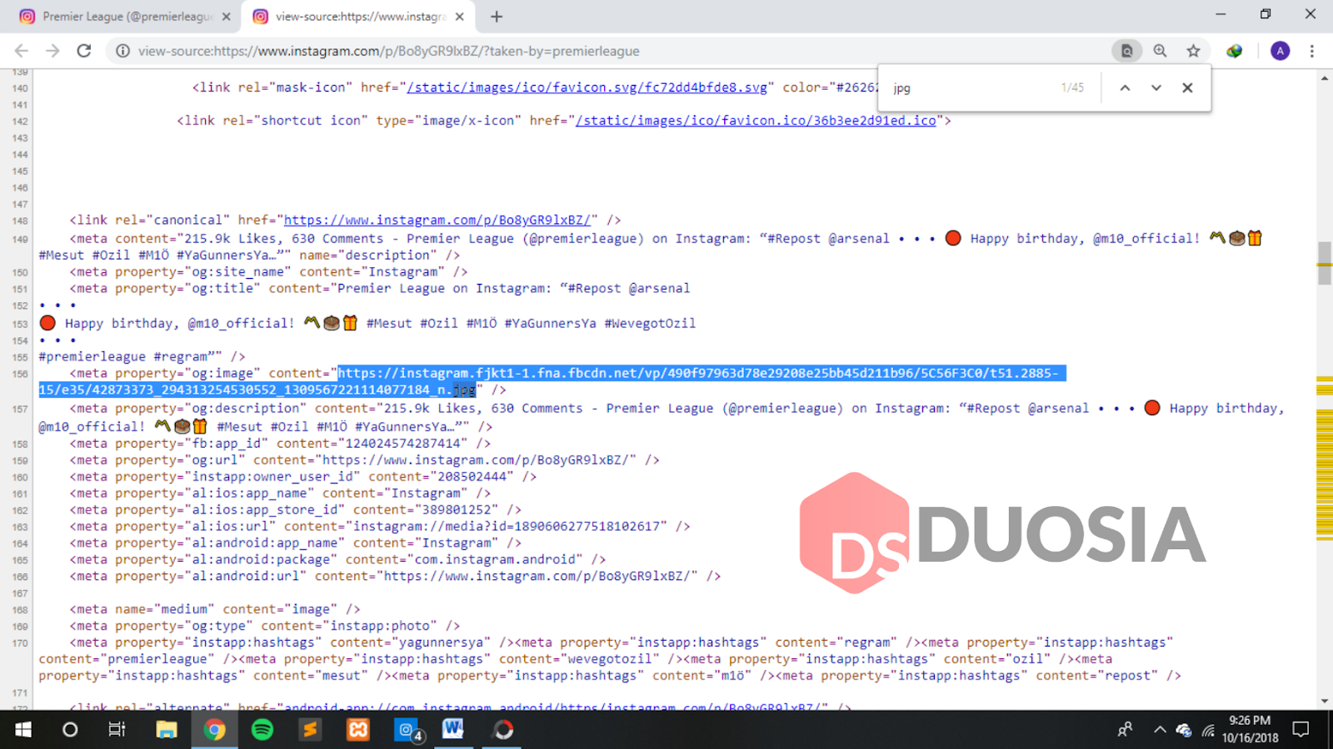
Task: Go forward to next page
Action: click(x=52, y=51)
